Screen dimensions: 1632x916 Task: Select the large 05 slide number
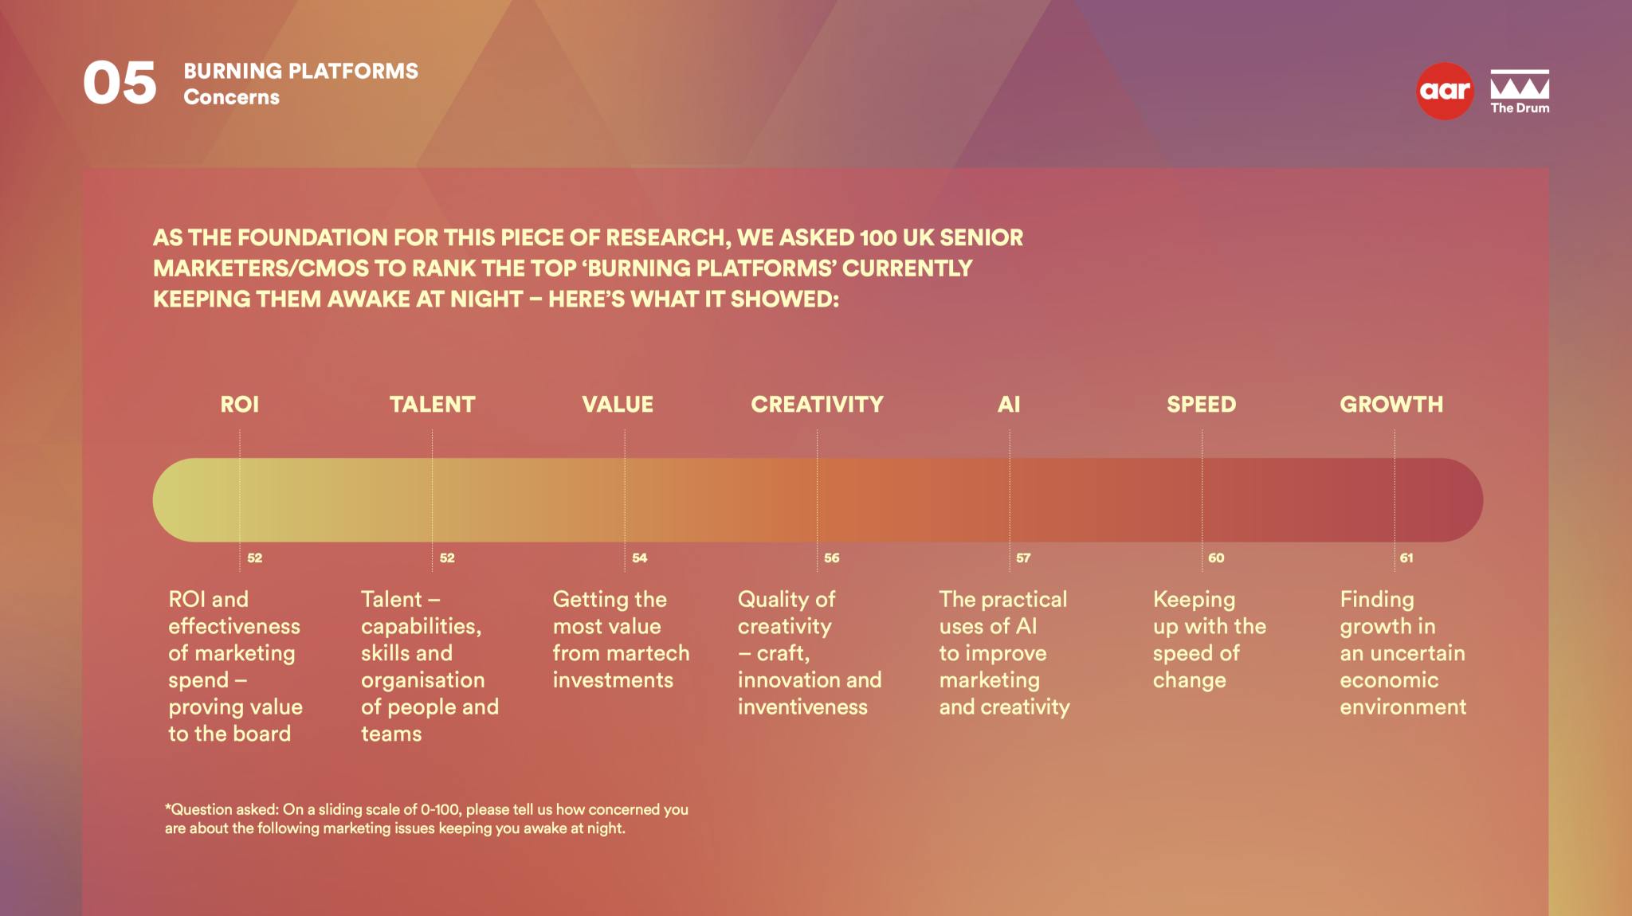[x=120, y=84]
